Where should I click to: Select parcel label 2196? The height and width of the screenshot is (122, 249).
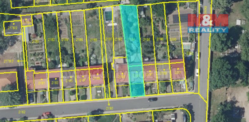pyautogui.click(x=147, y=40)
